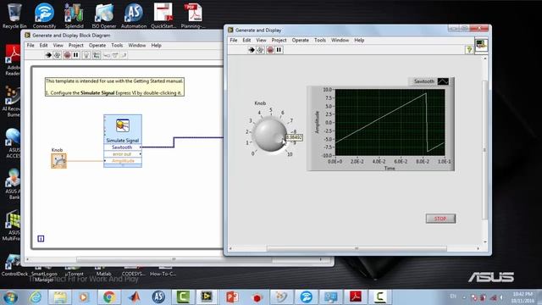Click Run Continuously in front panel toolbar
Image resolution: width=542 pixels, height=305 pixels.
tap(261, 50)
